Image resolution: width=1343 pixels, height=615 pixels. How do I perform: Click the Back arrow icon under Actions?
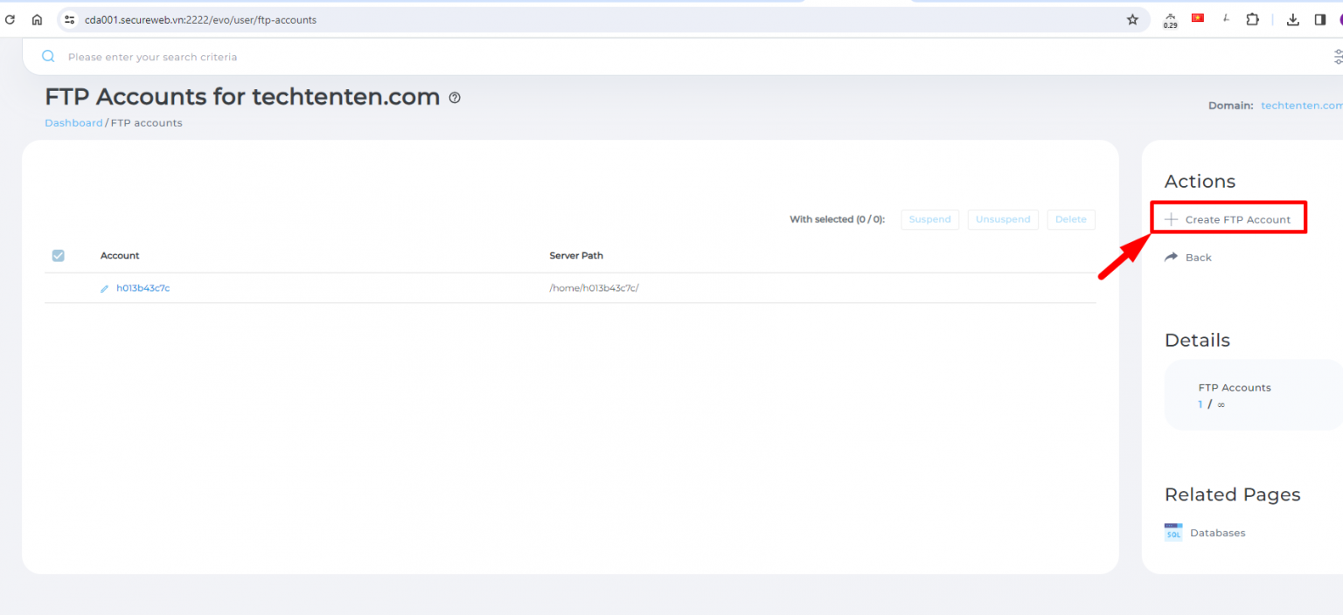click(x=1172, y=257)
